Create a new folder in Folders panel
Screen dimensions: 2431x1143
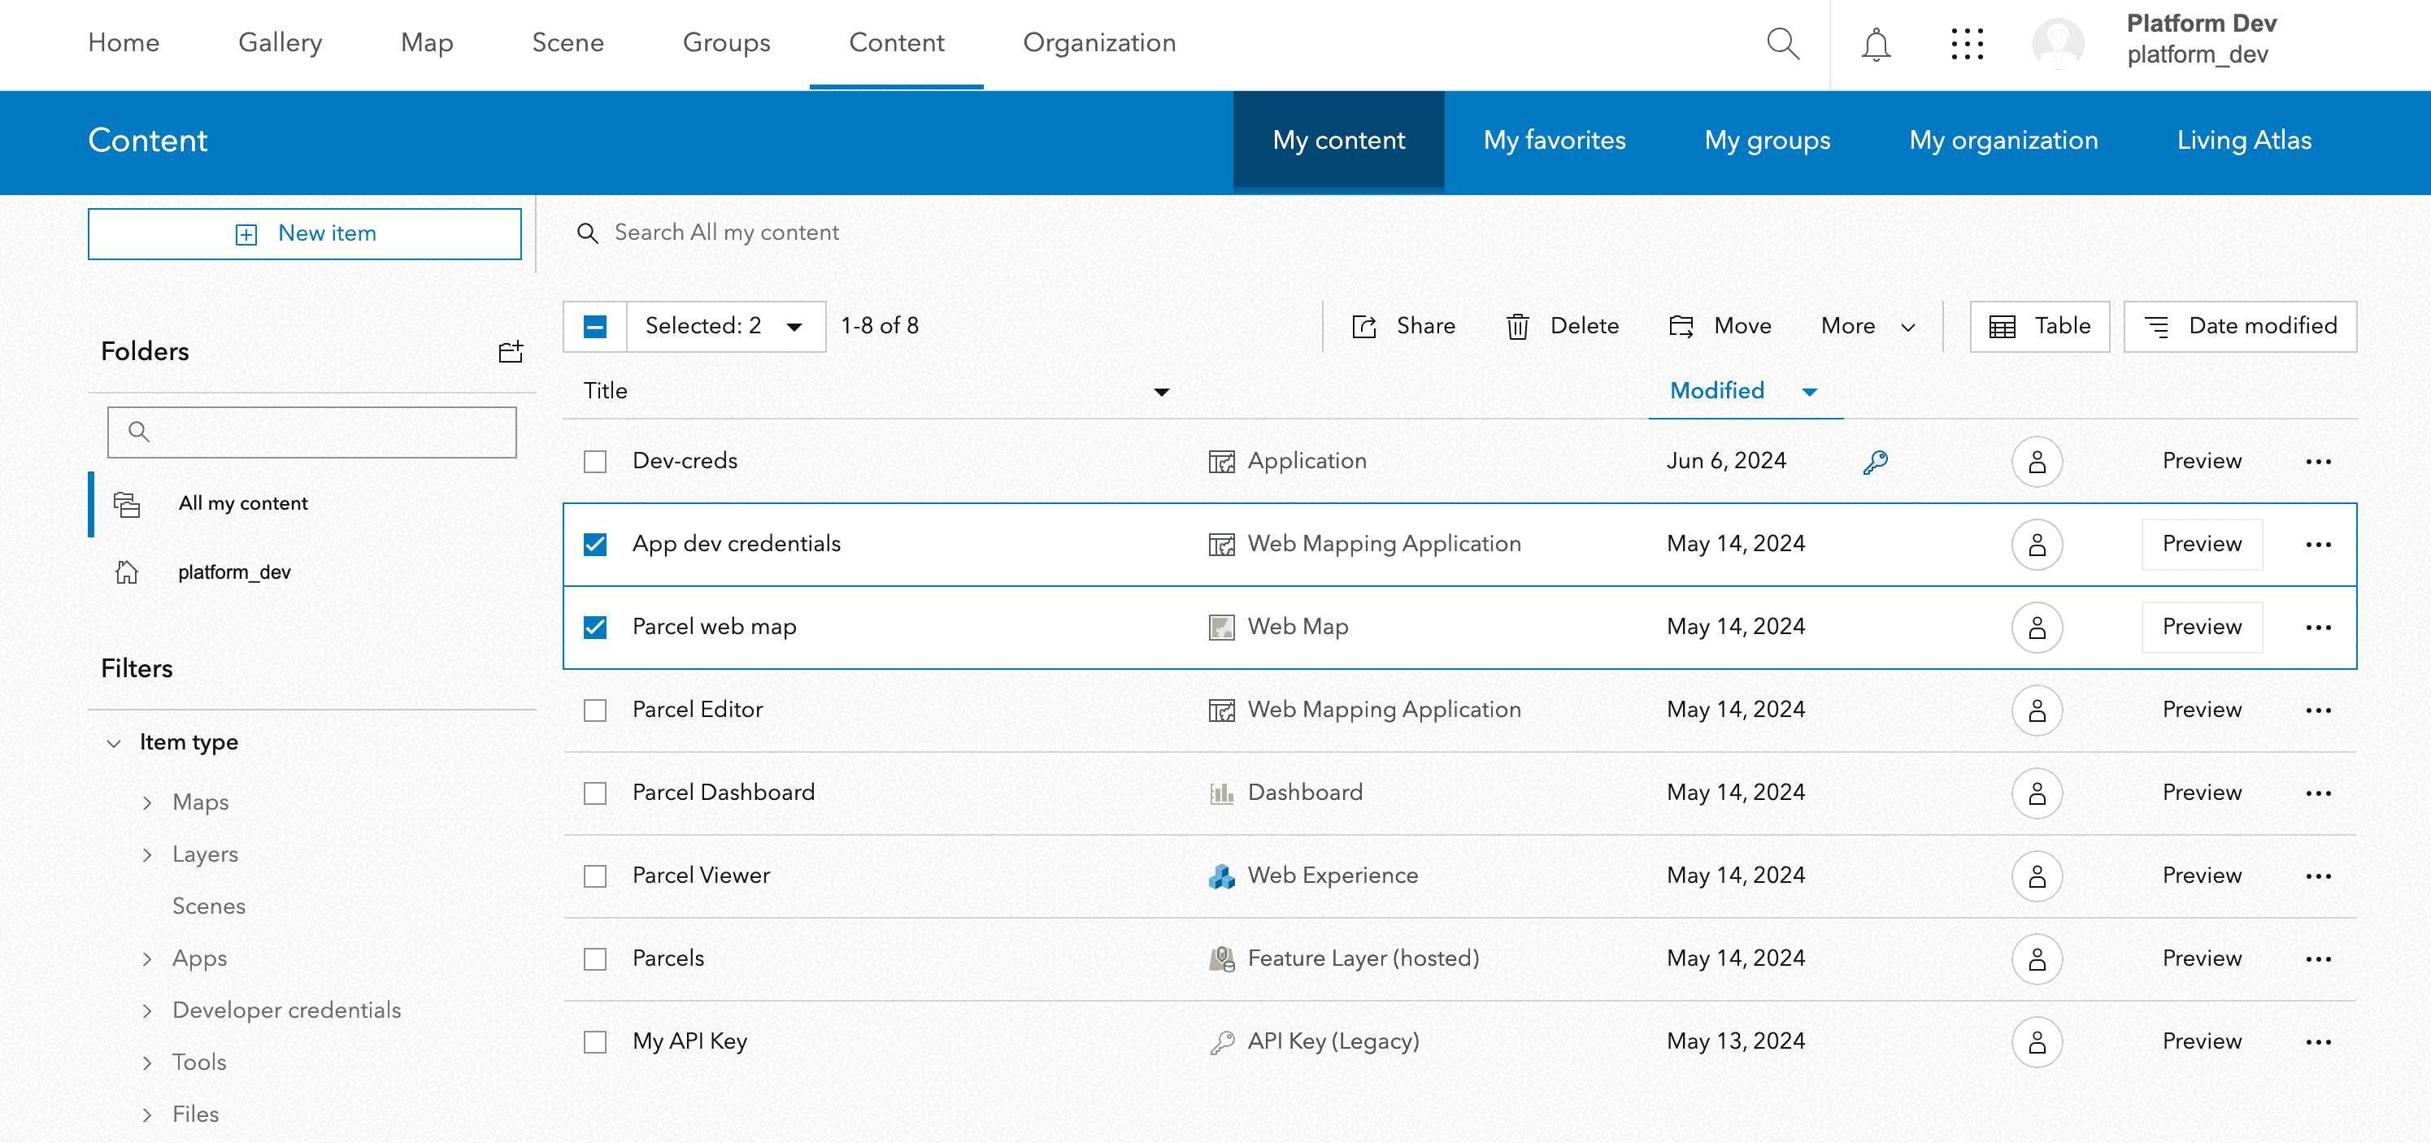pyautogui.click(x=511, y=351)
